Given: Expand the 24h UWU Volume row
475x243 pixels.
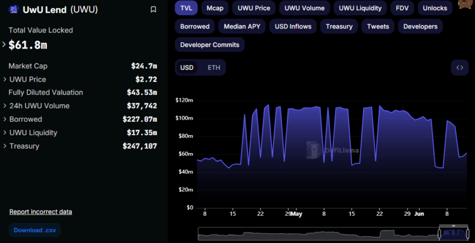Looking at the screenshot, I should point(5,106).
